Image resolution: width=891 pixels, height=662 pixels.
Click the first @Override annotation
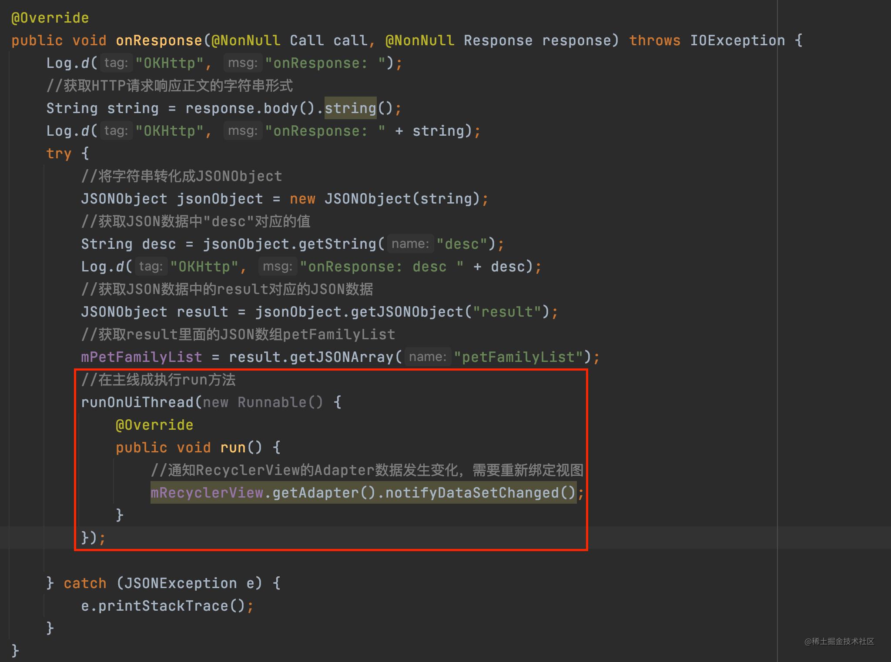click(x=50, y=18)
